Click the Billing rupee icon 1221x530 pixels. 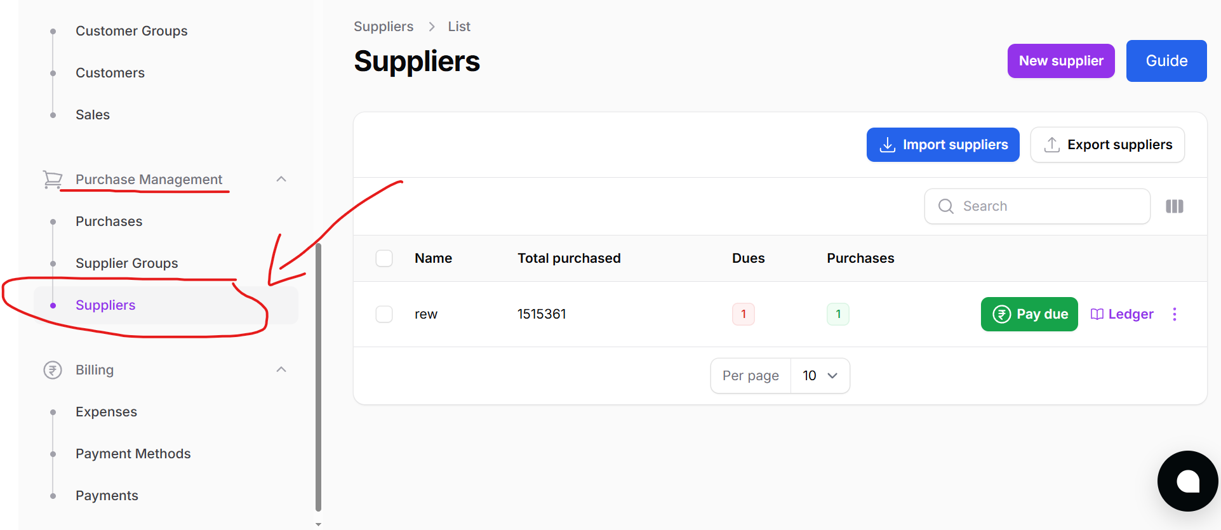coord(53,369)
